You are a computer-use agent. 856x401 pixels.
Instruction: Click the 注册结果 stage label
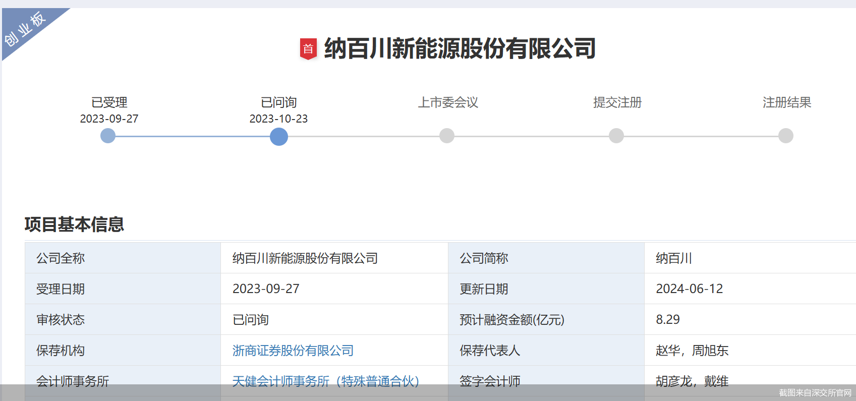point(787,102)
